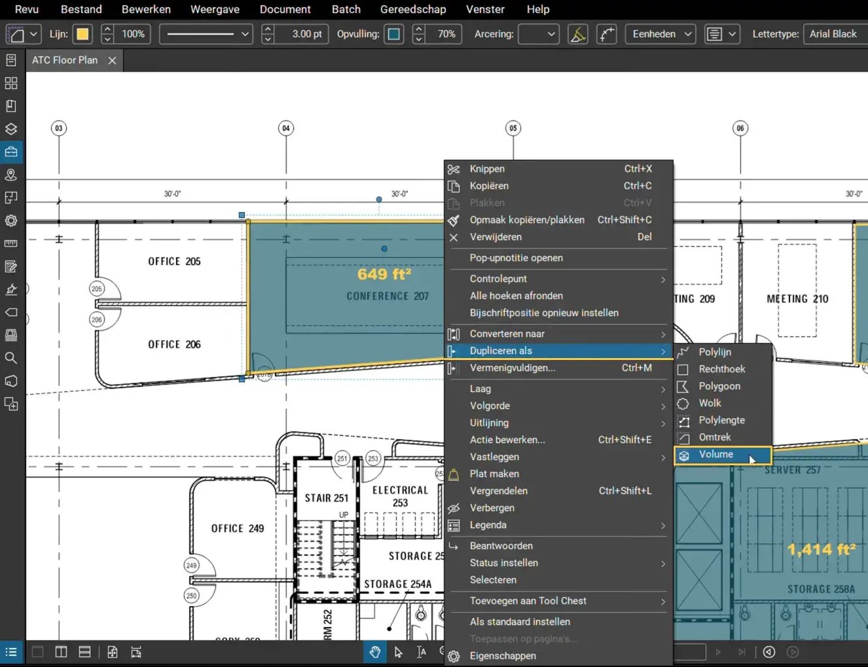Screen dimensions: 868x667
Task: Open the Help menu
Action: pos(538,9)
